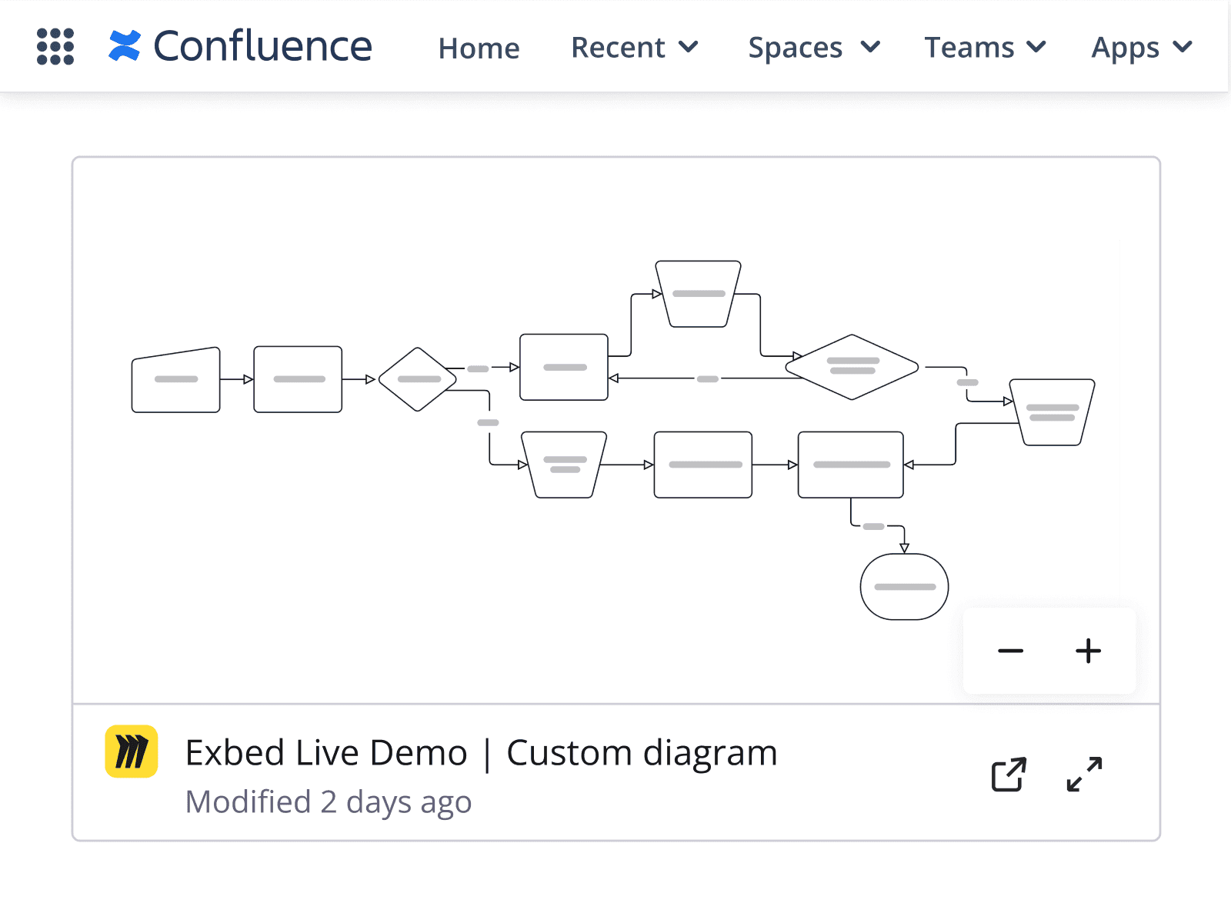Zoom out with the minus button
The height and width of the screenshot is (923, 1231).
coord(1010,651)
